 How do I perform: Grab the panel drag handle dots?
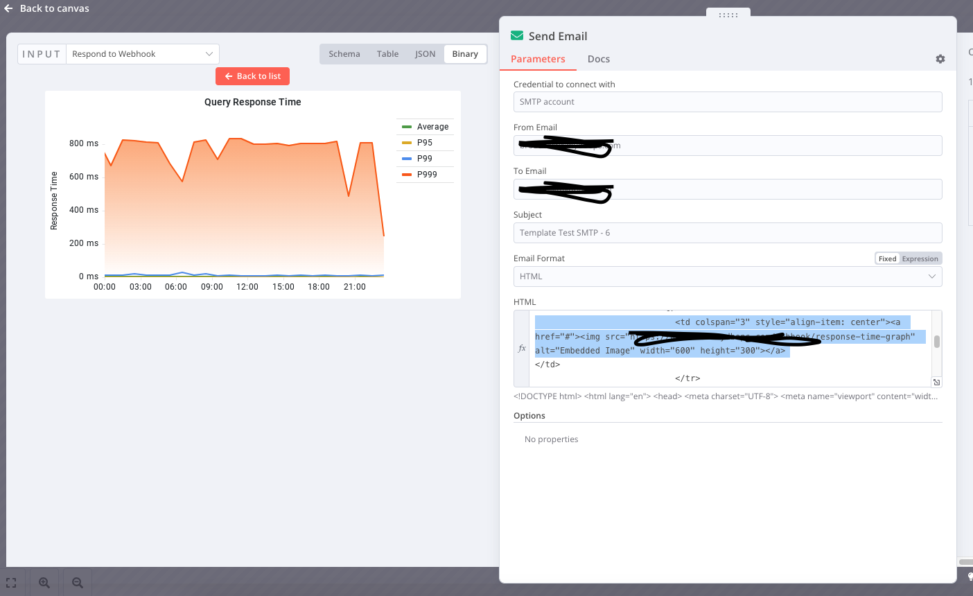728,15
